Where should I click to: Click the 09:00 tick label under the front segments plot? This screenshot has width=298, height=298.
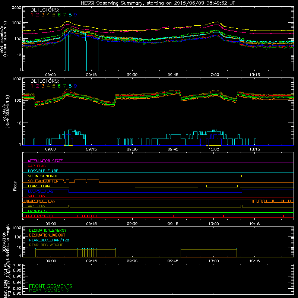[x=50, y=75]
